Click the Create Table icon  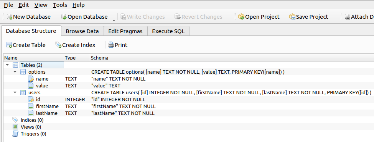pyautogui.click(x=9, y=45)
